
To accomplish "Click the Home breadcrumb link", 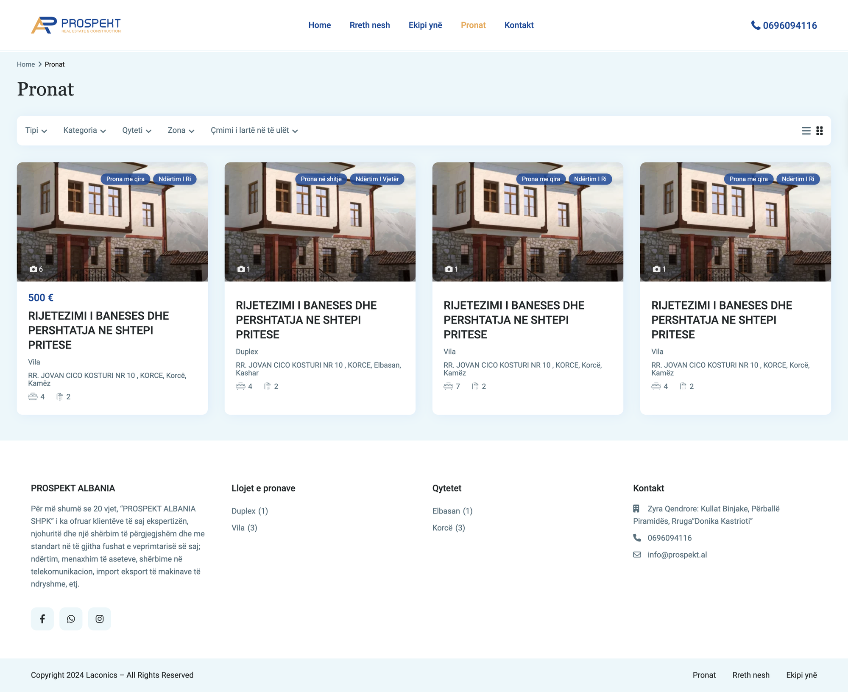I will pos(26,64).
